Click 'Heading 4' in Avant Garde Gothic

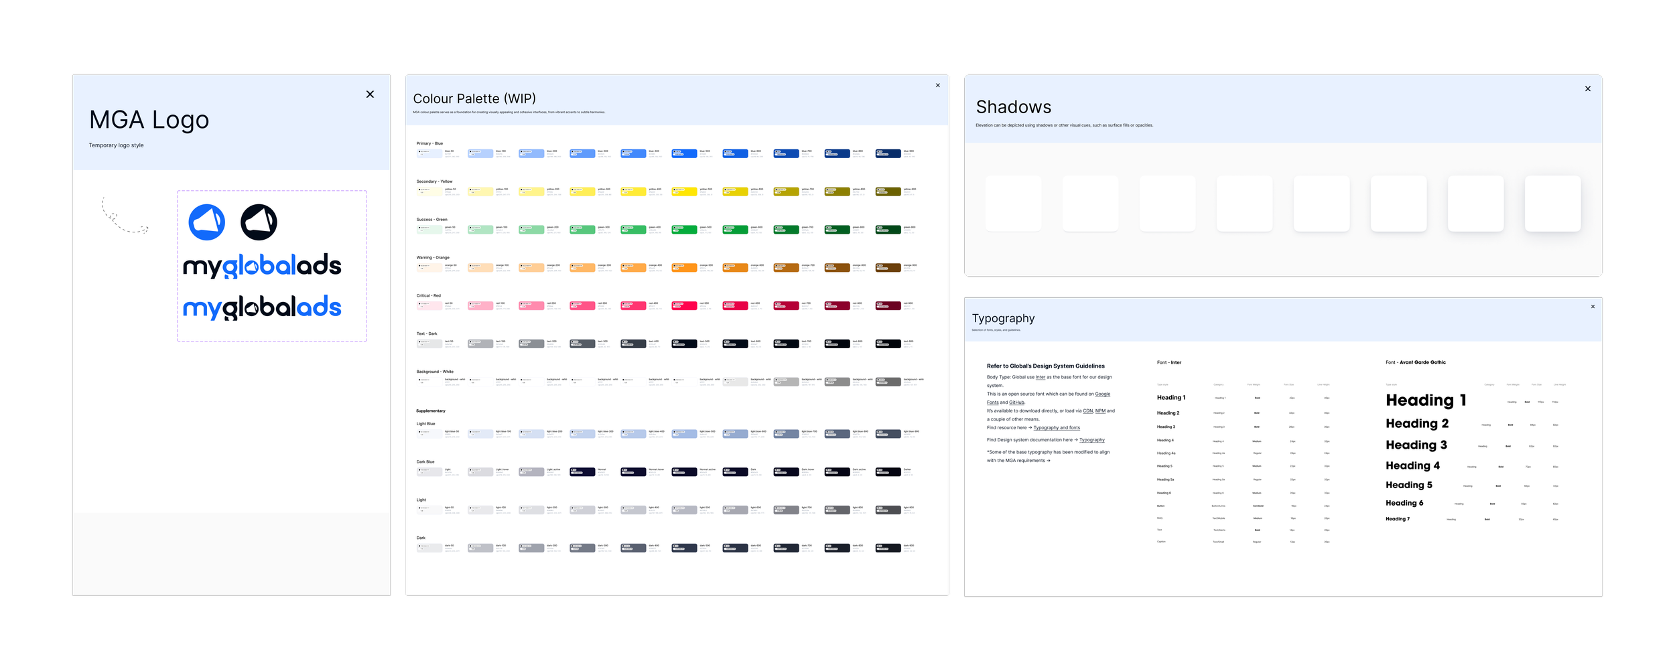click(x=1412, y=466)
